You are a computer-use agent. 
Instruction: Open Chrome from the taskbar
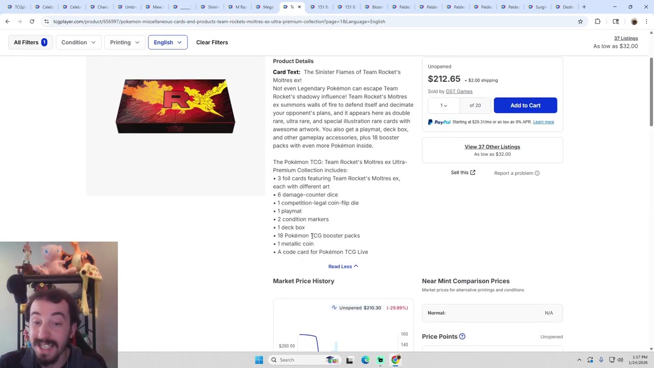(x=395, y=360)
